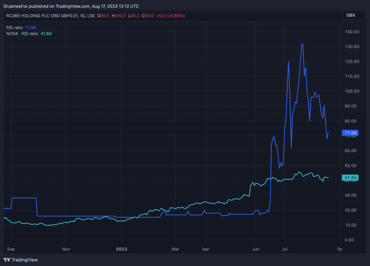Viewport: 370px width, 266px height.
Task: Click the blue line's highest peak
Action: point(302,44)
